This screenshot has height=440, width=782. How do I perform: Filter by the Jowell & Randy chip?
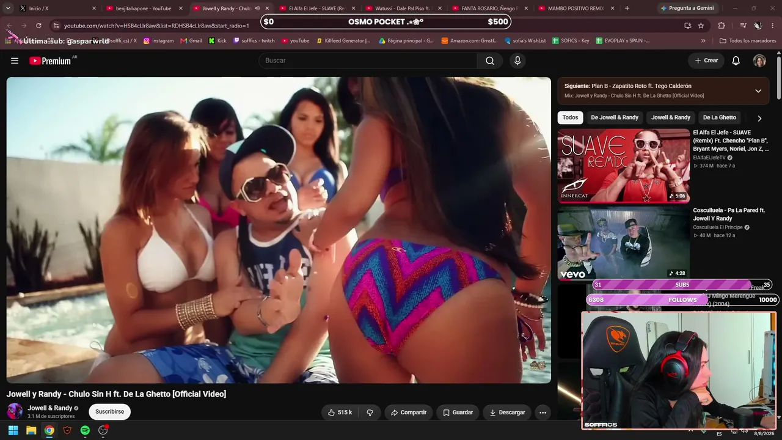pyautogui.click(x=671, y=117)
